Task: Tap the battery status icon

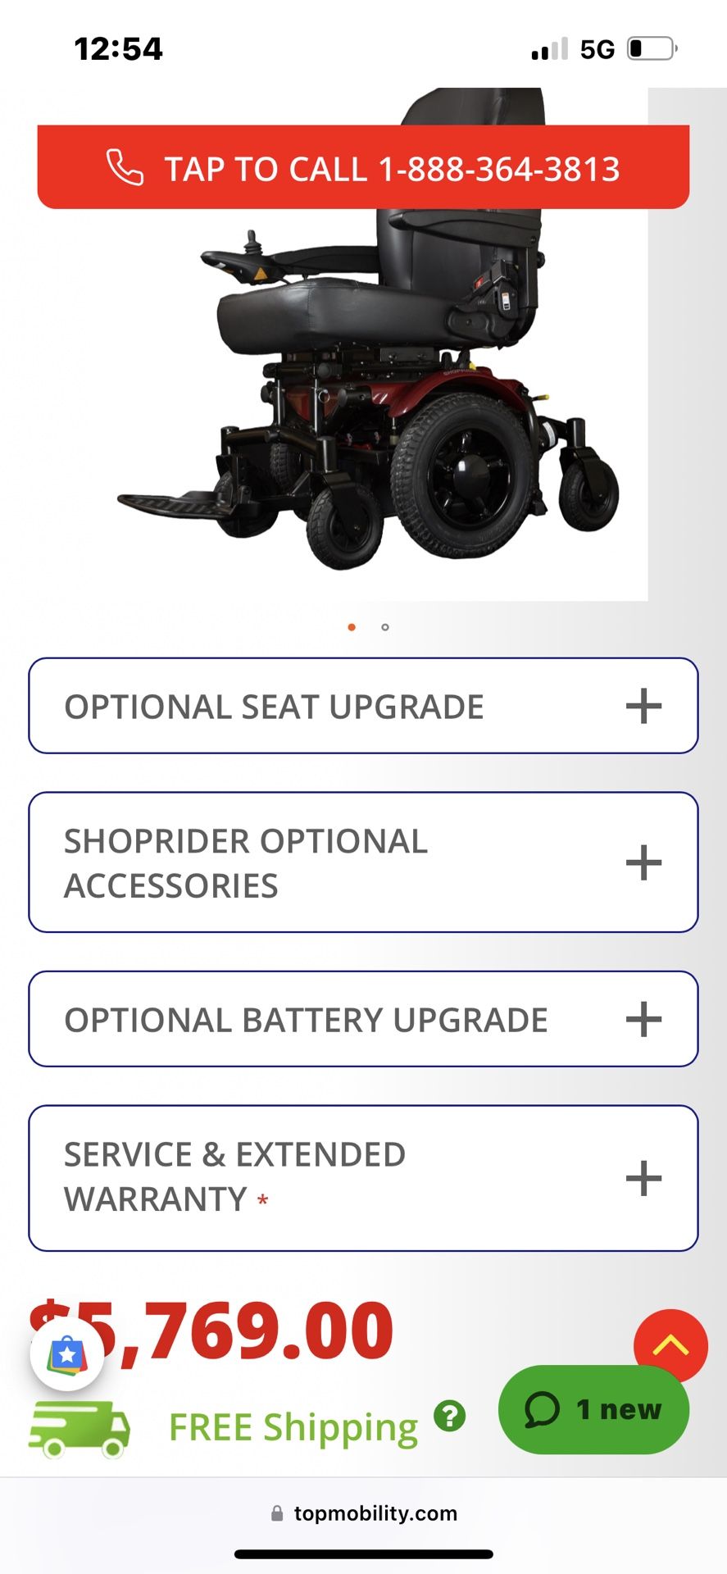Action: click(x=652, y=48)
